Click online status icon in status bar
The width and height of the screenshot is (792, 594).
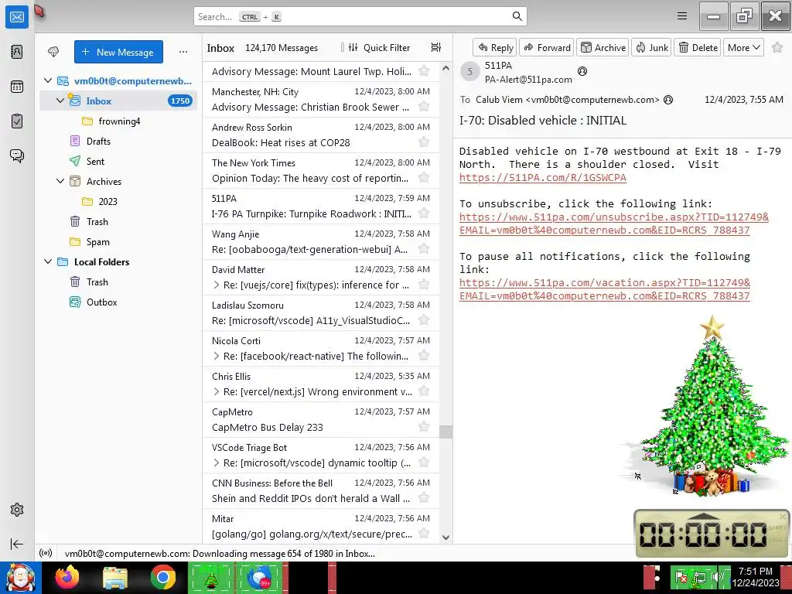[46, 553]
